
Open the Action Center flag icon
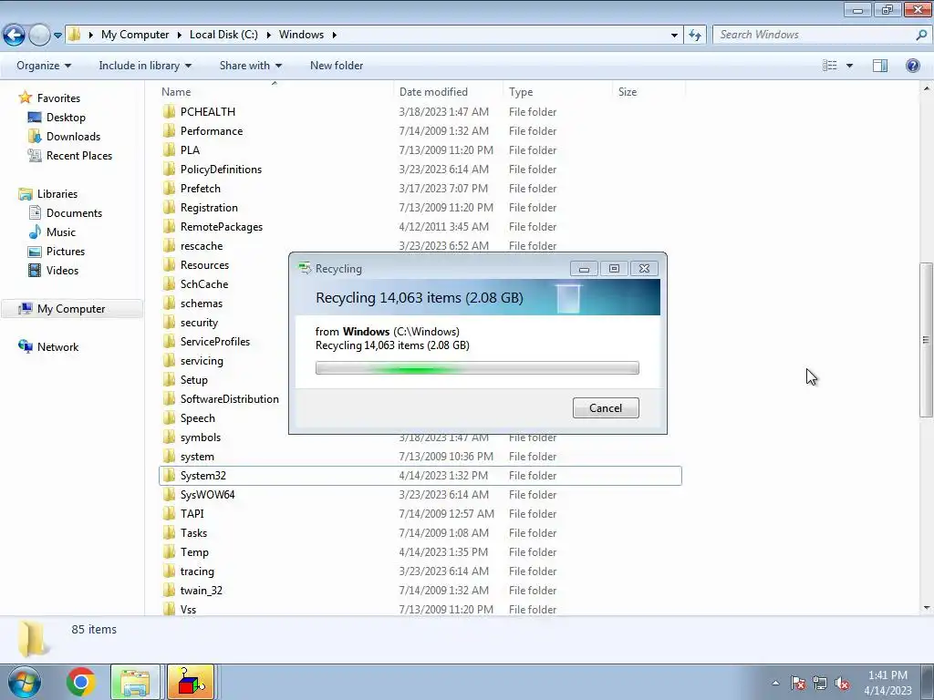[x=798, y=683]
